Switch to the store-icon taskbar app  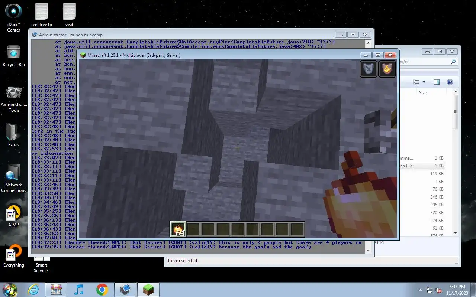coord(56,290)
